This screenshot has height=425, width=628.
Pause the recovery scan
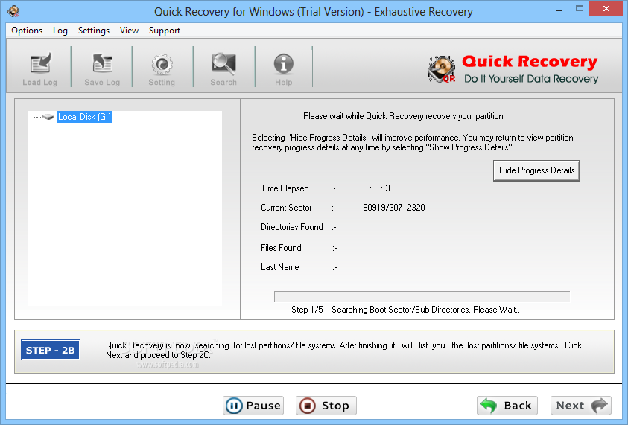point(253,406)
